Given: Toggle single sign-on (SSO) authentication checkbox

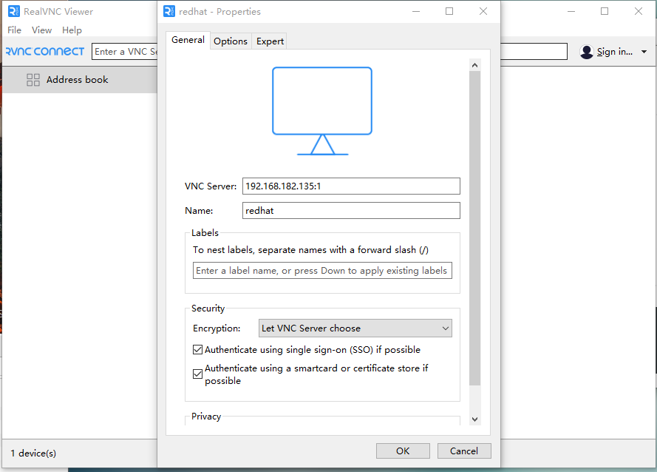Looking at the screenshot, I should [x=197, y=349].
